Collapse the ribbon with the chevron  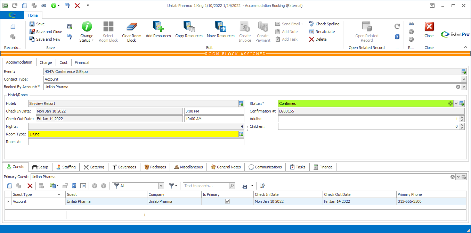point(465,47)
